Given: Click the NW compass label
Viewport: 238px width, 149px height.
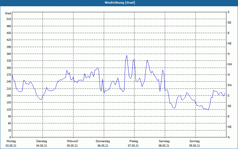Looking at the screenshot, I should click(230, 64).
